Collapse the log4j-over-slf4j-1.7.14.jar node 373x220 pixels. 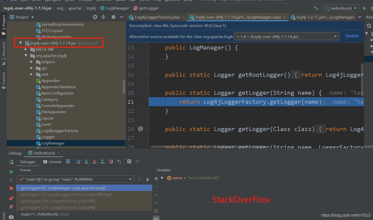click(x=20, y=43)
